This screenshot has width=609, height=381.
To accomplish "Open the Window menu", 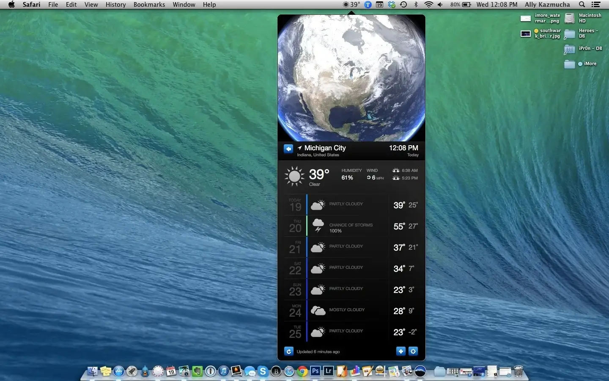I will (x=184, y=5).
